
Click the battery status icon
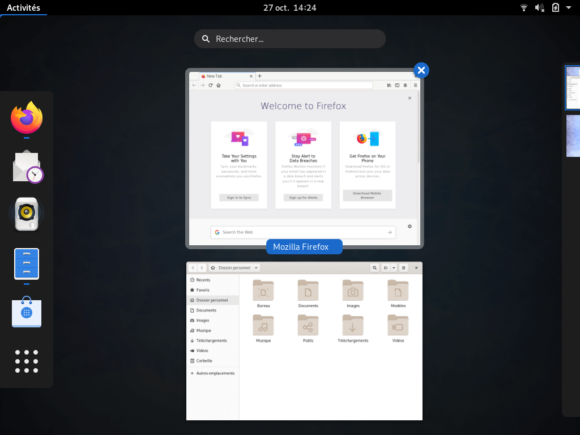556,7
